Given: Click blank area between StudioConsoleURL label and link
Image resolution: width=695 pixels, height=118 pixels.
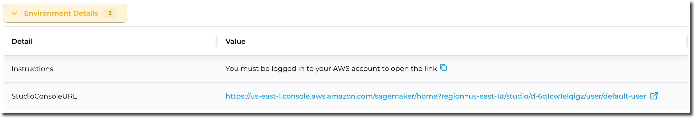Looking at the screenshot, I should [151, 96].
